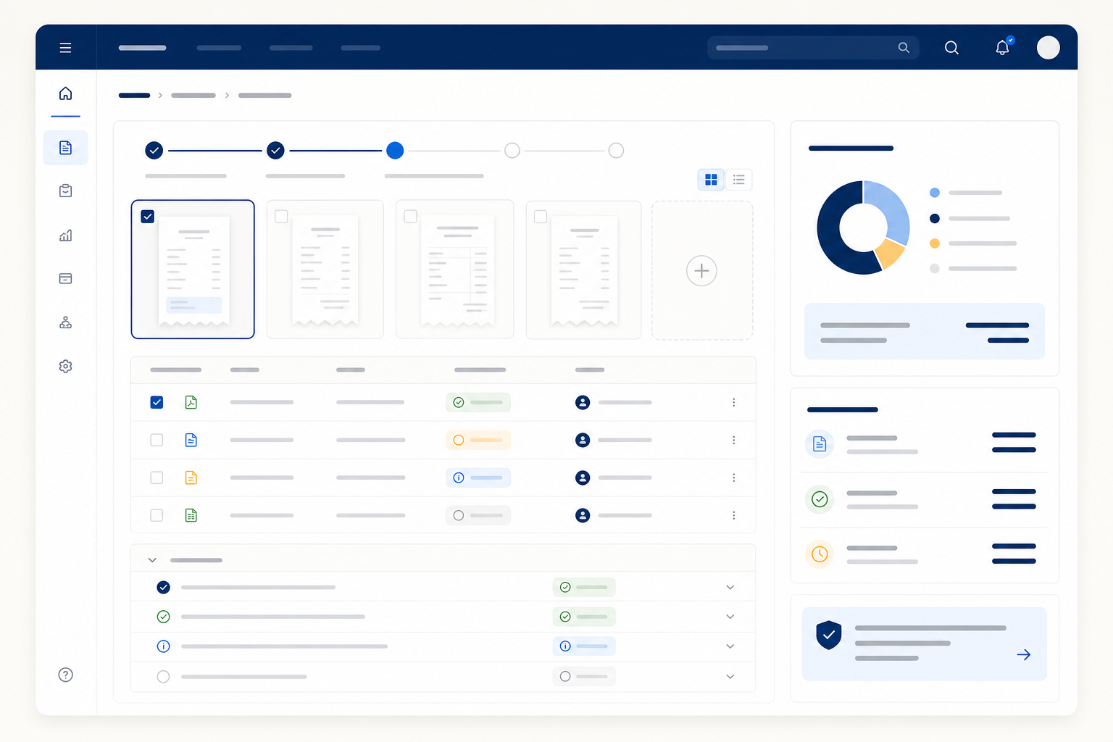Viewport: 1113px width, 742px height.
Task: Click the green spreadsheet icon in the fourth table row
Action: tap(191, 515)
